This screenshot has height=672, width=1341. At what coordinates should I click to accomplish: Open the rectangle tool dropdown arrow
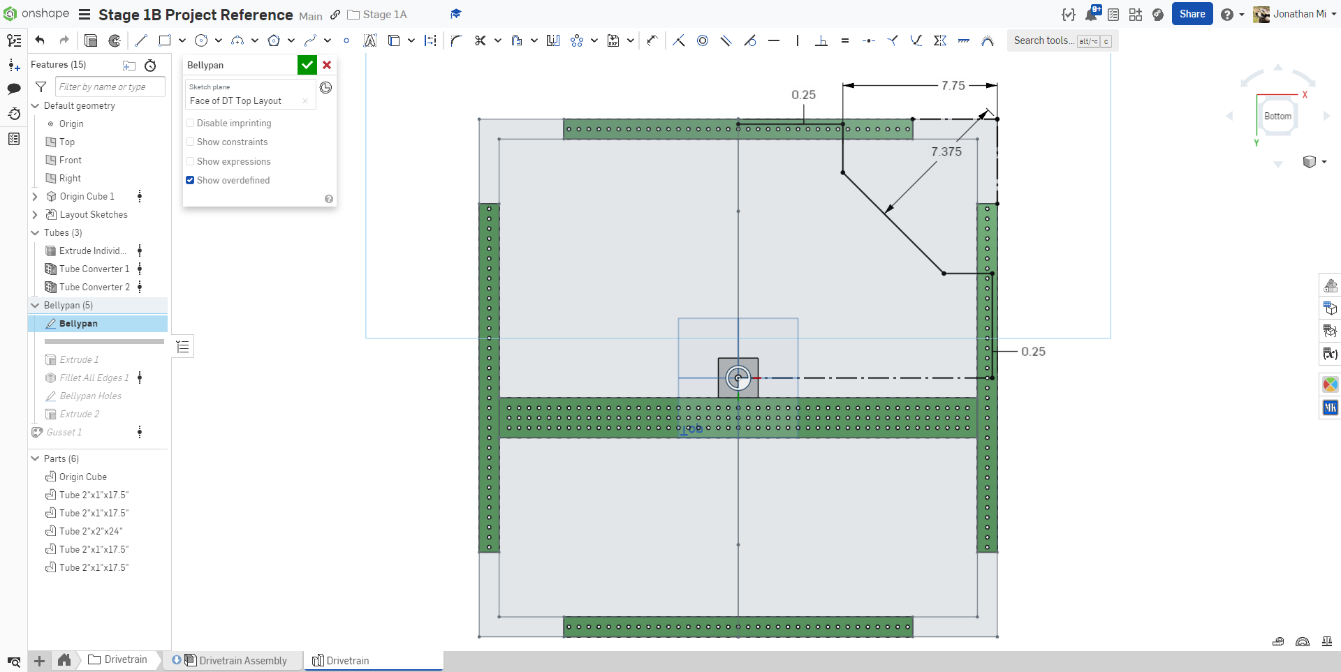[x=182, y=40]
